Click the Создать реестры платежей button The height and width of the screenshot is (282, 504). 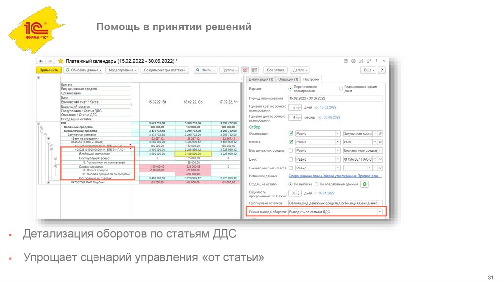click(164, 70)
